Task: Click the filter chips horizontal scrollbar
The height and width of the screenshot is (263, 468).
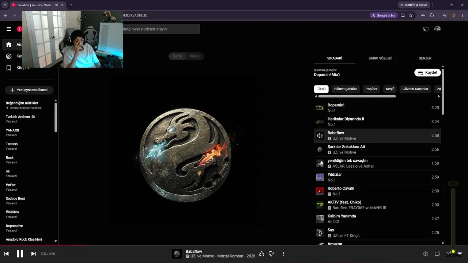Action: (x=357, y=96)
